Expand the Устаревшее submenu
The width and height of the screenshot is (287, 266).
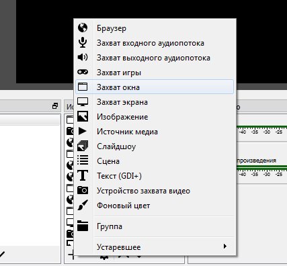(155, 247)
